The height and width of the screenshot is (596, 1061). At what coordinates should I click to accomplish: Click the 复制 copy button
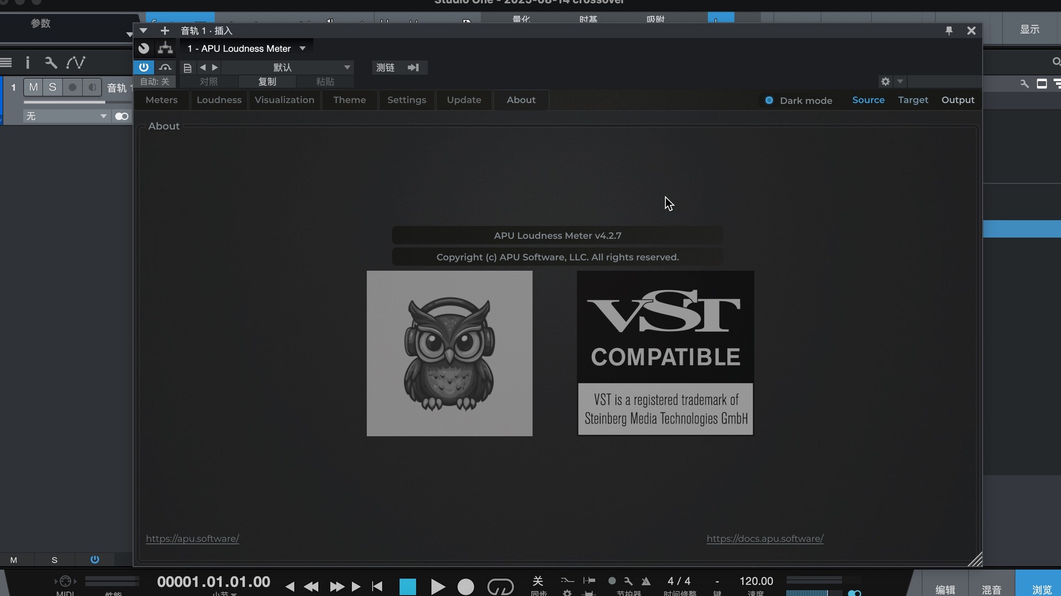[267, 82]
